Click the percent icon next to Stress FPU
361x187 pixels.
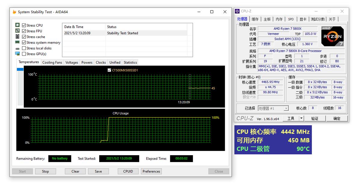click(18, 31)
